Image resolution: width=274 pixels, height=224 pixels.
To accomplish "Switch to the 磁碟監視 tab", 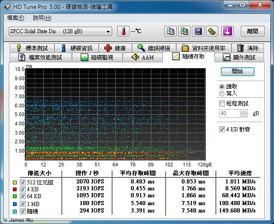I will (97, 57).
